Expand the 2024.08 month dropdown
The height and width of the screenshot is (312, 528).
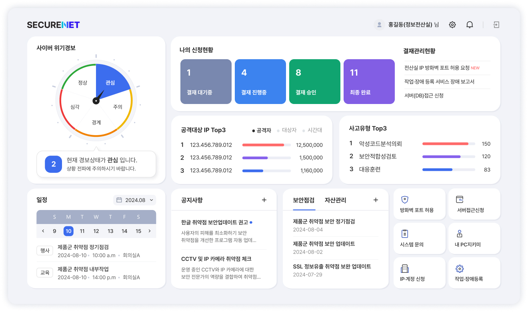click(135, 200)
